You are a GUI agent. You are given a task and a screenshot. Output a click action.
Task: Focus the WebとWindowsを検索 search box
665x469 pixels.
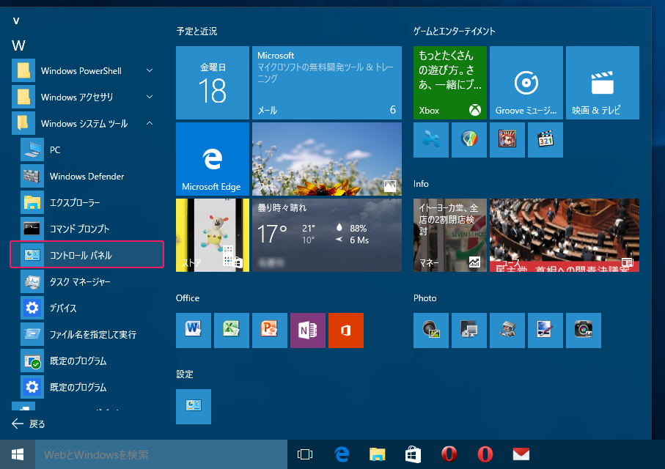click(161, 454)
